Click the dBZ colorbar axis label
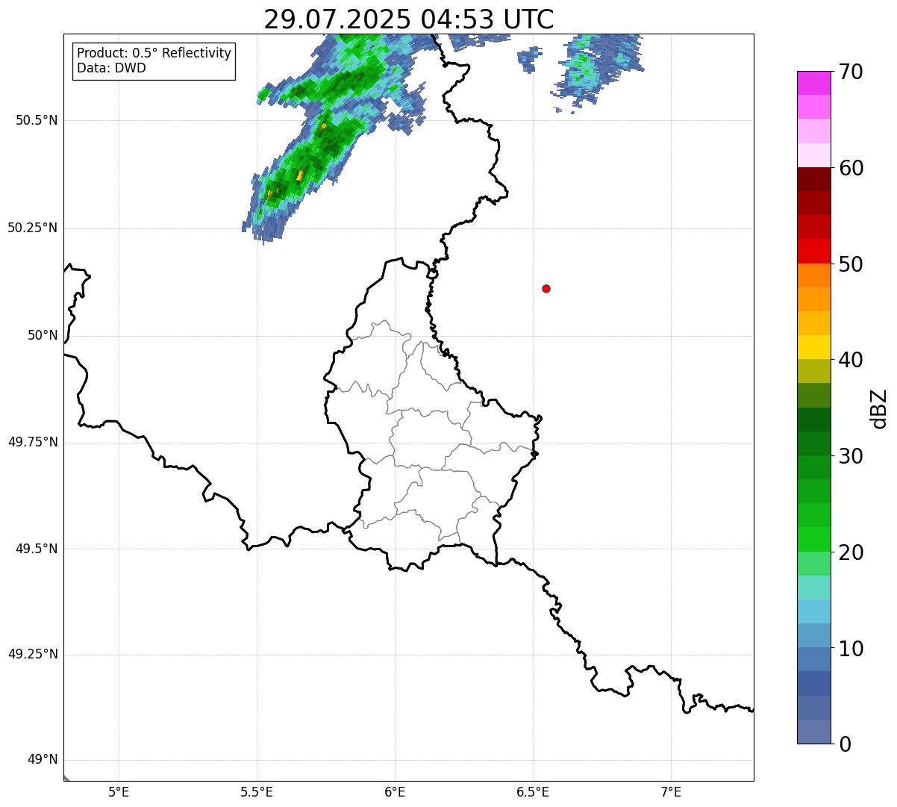The height and width of the screenshot is (807, 897). coord(879,408)
